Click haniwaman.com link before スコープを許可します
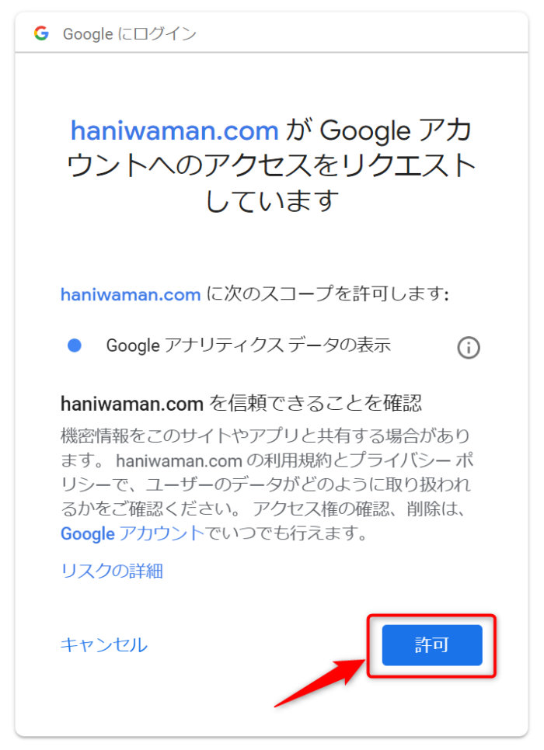Image resolution: width=544 pixels, height=750 pixels. 131,294
